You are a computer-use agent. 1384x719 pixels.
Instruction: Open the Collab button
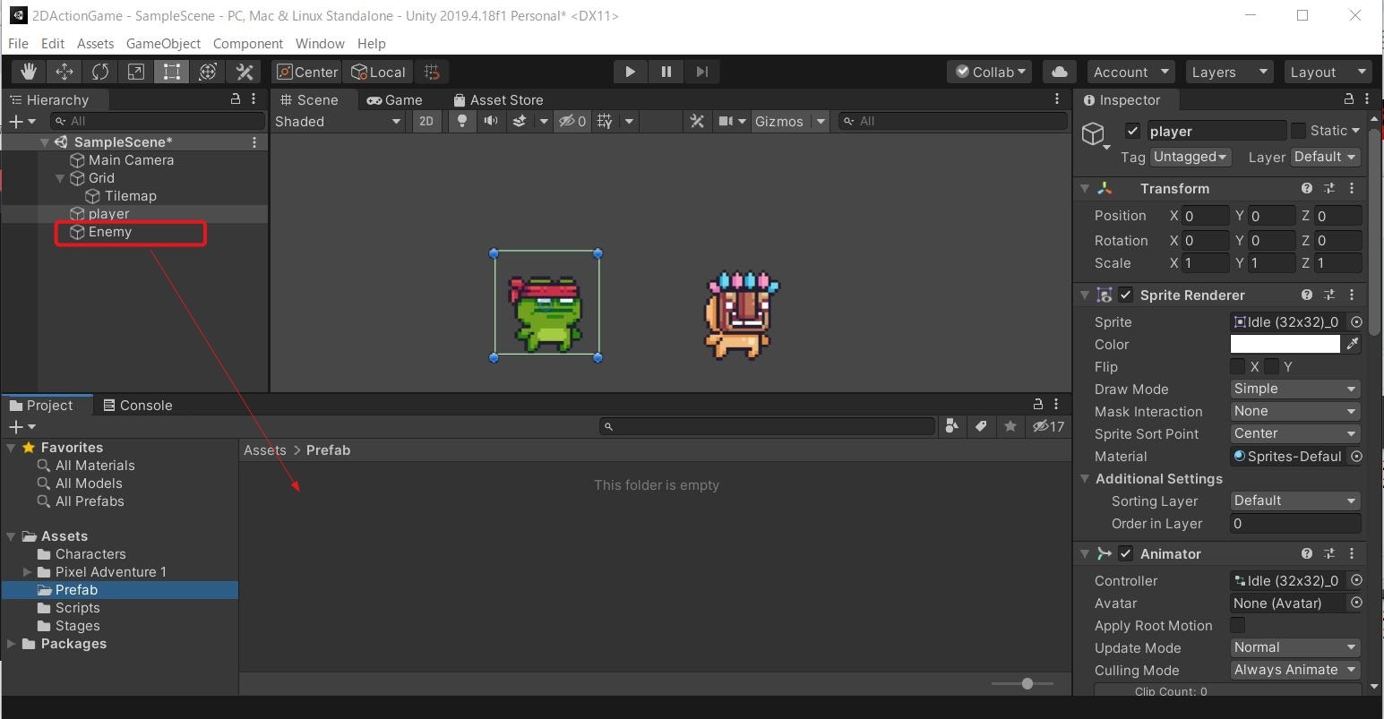[x=989, y=72]
